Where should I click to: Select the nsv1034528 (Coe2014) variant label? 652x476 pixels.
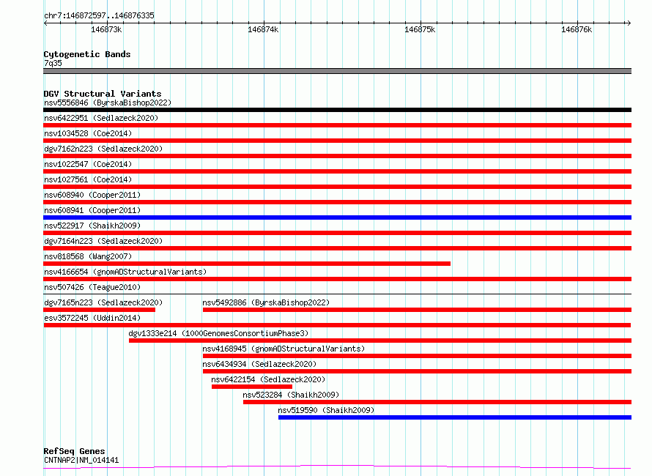pos(88,133)
